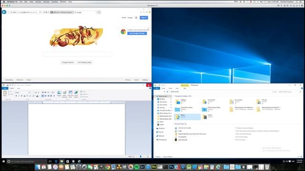The image size is (305, 171).
Task: Open Music Tools Play tab in File Explorer
Action: coord(184,88)
